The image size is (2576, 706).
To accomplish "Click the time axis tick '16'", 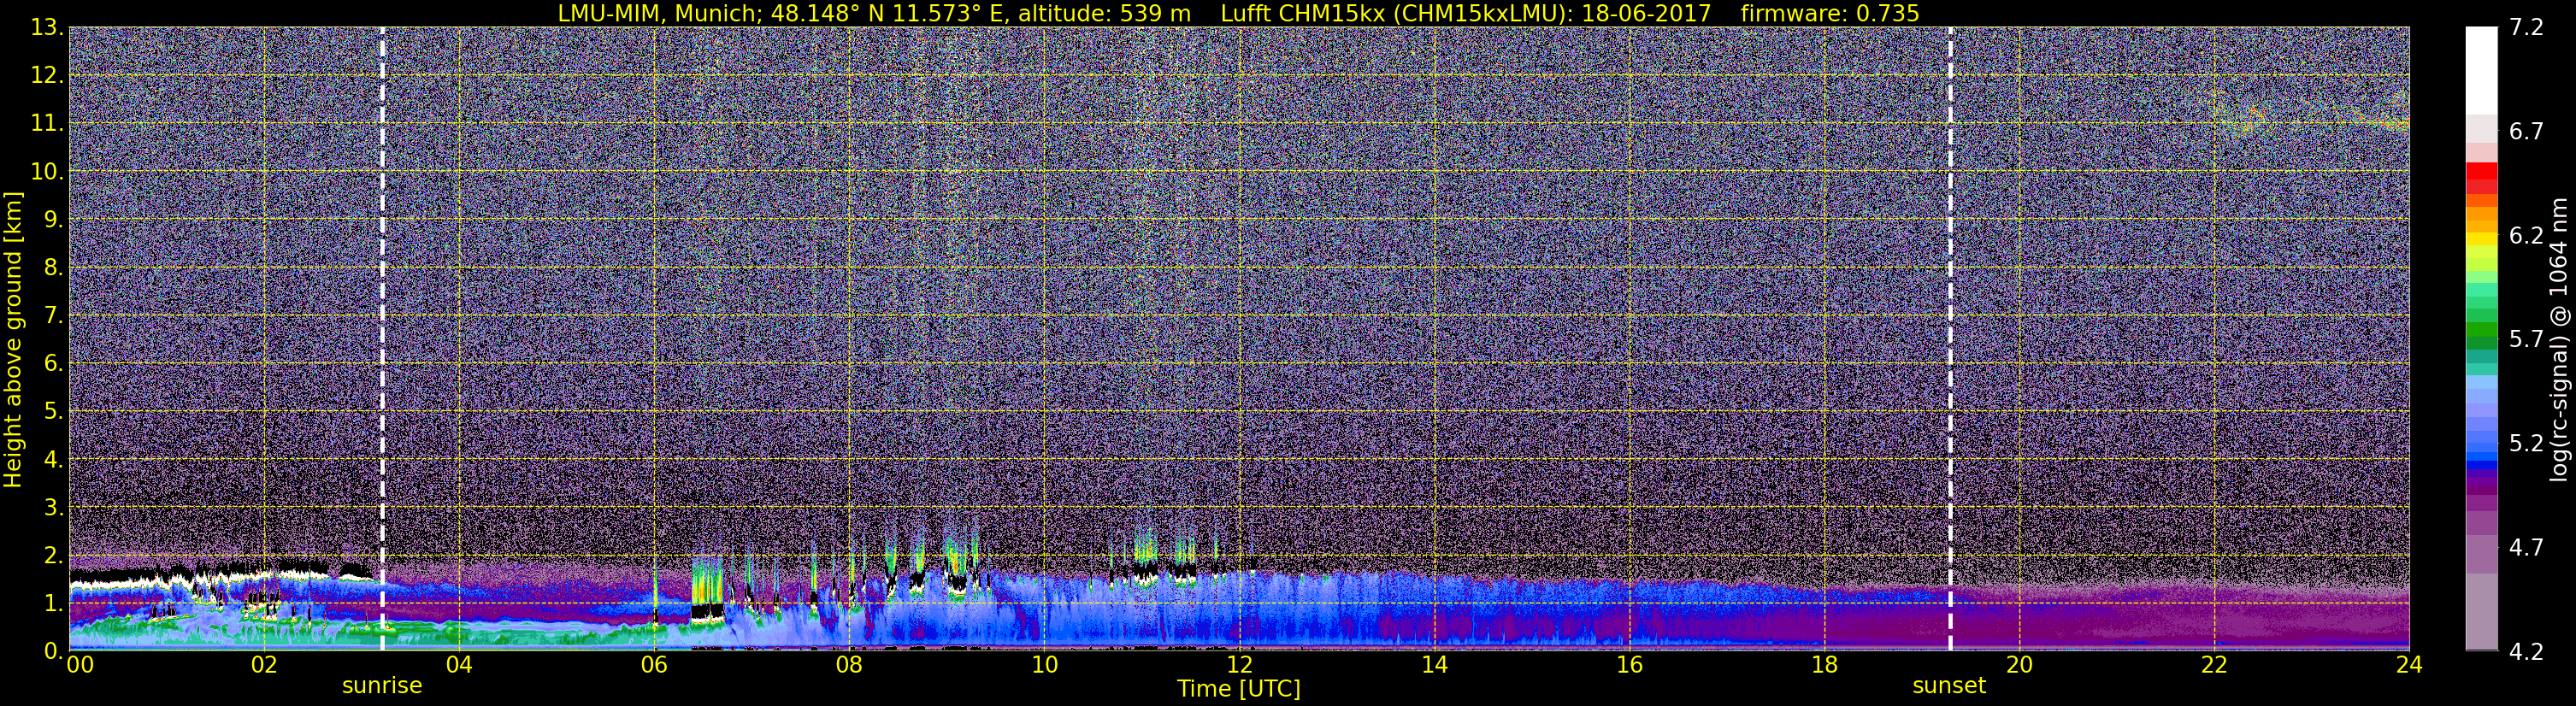I will 1629,665.
